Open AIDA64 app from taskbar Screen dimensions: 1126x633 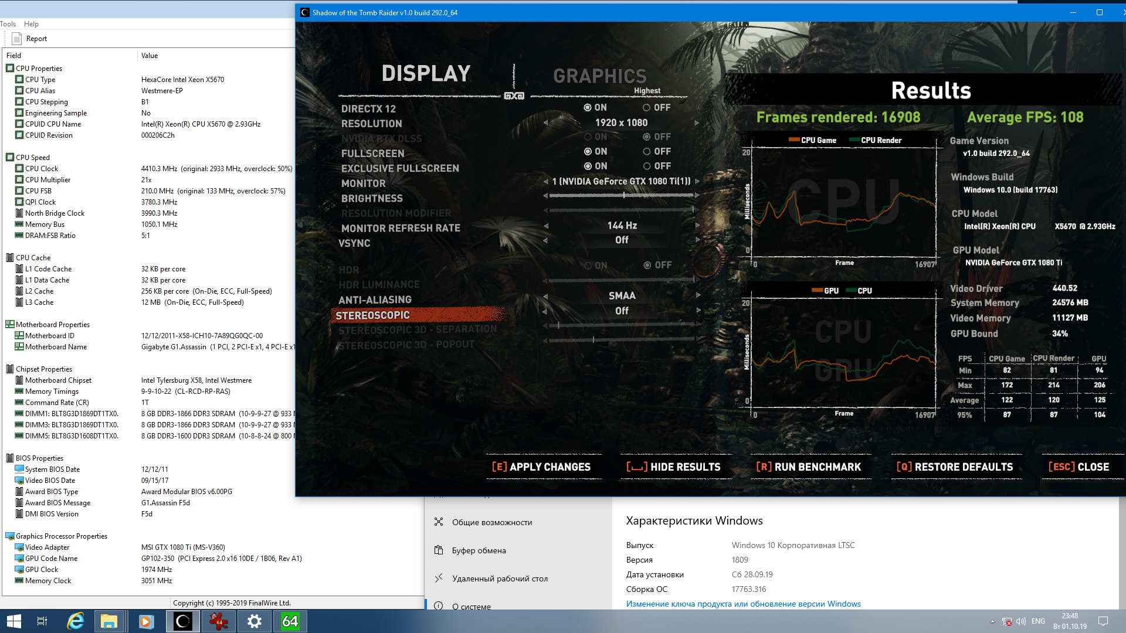[x=290, y=621]
